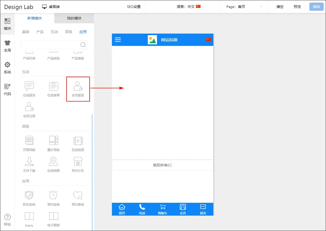Screen dimensions: 326x231
Task: Click the 预览 button
Action: (297, 7)
